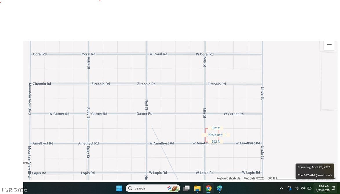
Task: Open the speaker volume icon
Action: click(303, 188)
